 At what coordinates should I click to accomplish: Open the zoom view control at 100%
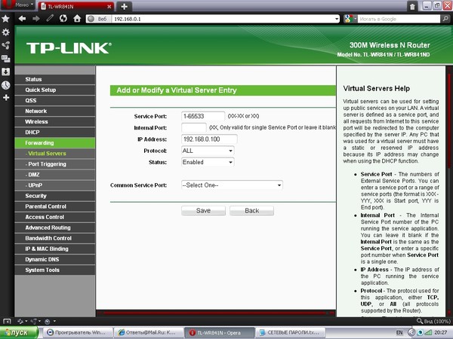click(x=433, y=321)
